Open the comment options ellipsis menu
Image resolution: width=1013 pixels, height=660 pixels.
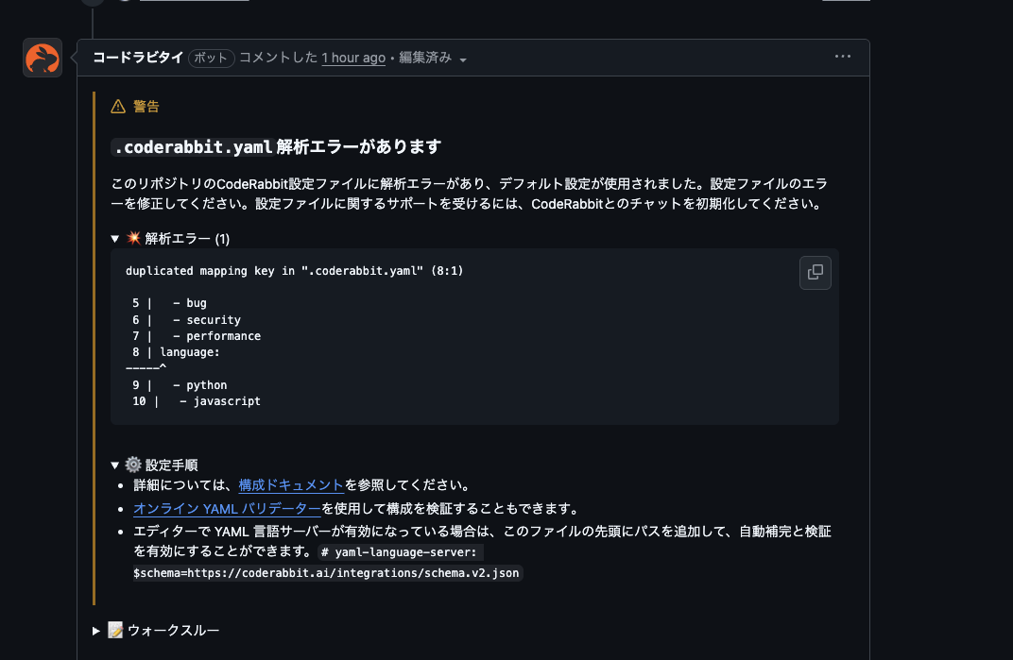pos(843,57)
